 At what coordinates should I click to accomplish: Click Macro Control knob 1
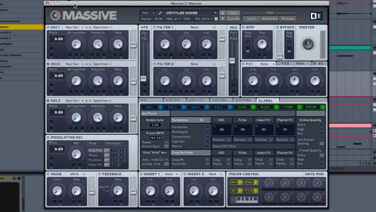pos(269,183)
